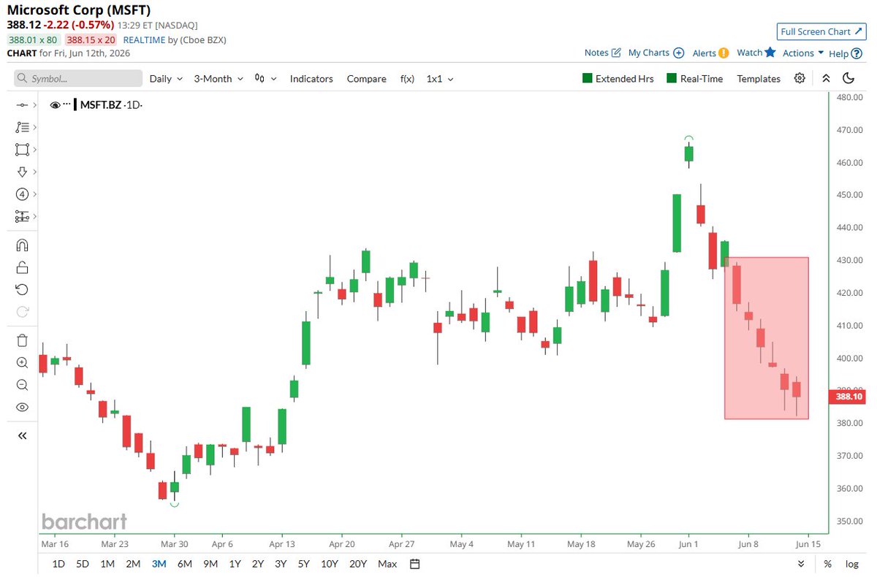This screenshot has height=577, width=877.
Task: Select the down arrow marker tool
Action: (22, 172)
